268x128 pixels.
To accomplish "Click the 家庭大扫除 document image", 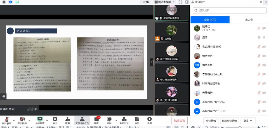I will tap(110, 64).
